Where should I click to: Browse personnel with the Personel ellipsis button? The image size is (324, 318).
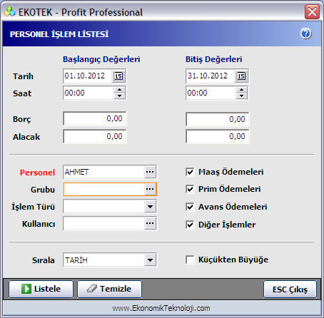[150, 172]
